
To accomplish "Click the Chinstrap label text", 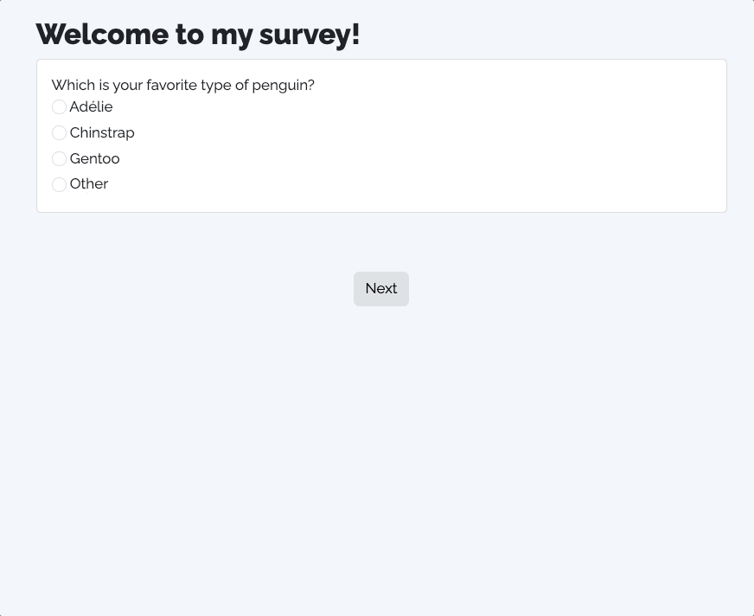I will pyautogui.click(x=102, y=133).
